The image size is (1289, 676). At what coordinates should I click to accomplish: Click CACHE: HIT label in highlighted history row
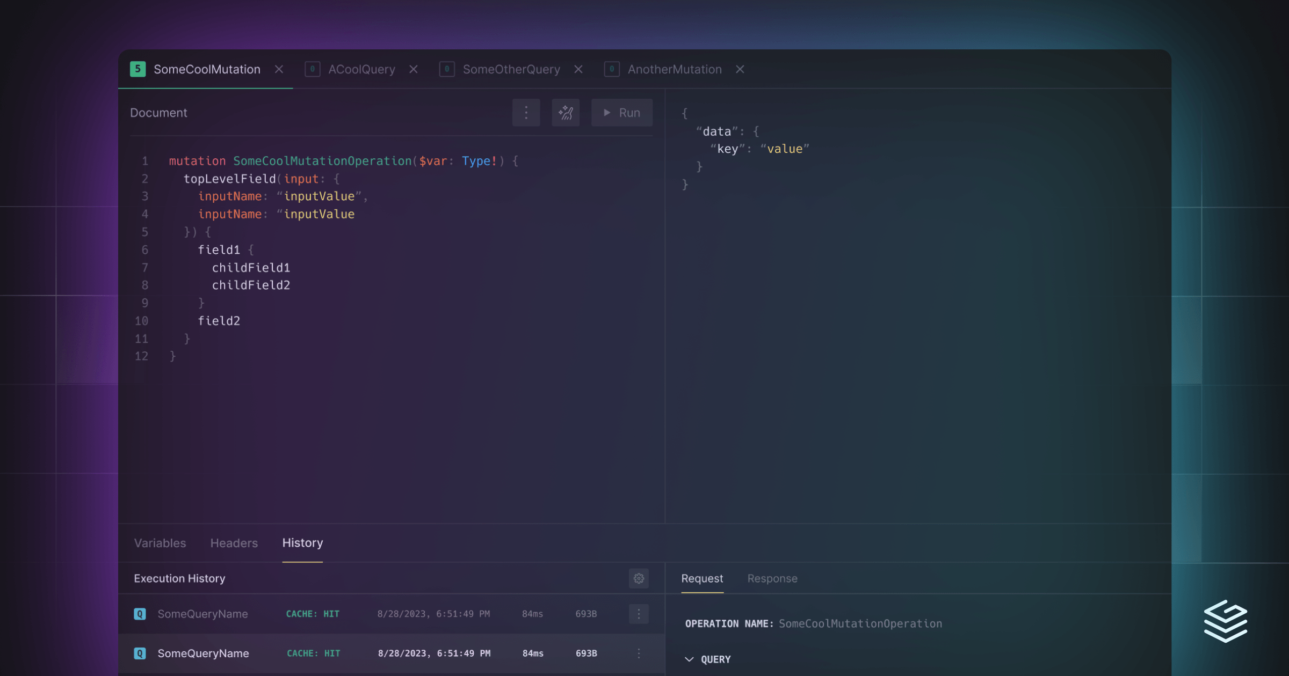click(313, 653)
